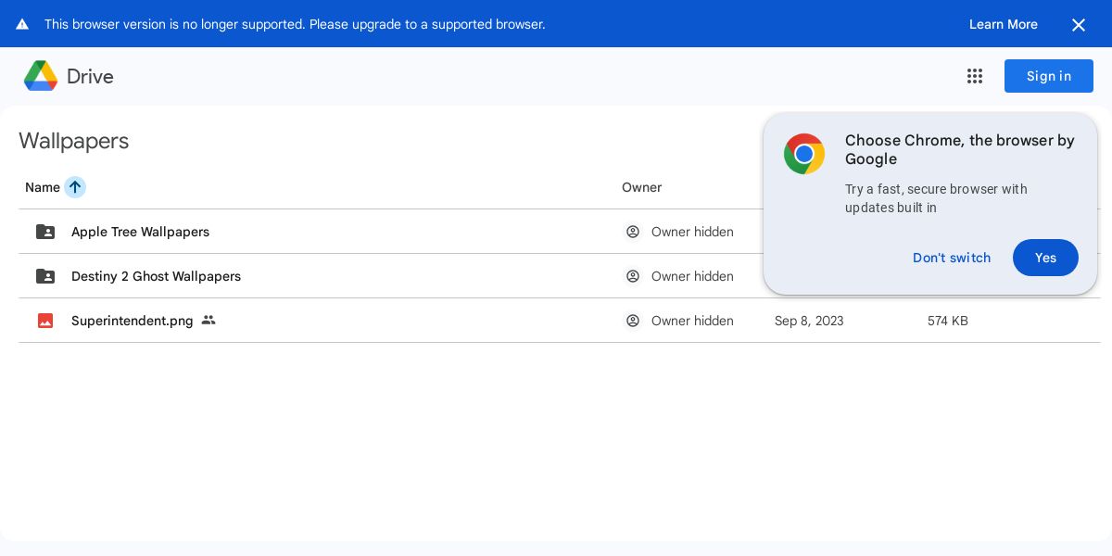
Task: Click the Chrome logo in the popup
Action: [x=804, y=154]
